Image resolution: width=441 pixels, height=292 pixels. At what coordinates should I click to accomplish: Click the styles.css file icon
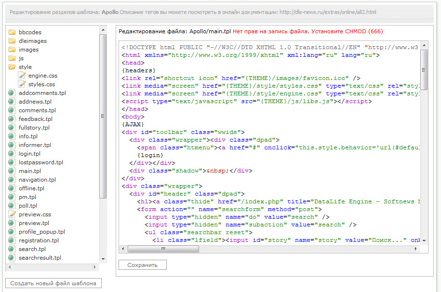click(x=22, y=84)
